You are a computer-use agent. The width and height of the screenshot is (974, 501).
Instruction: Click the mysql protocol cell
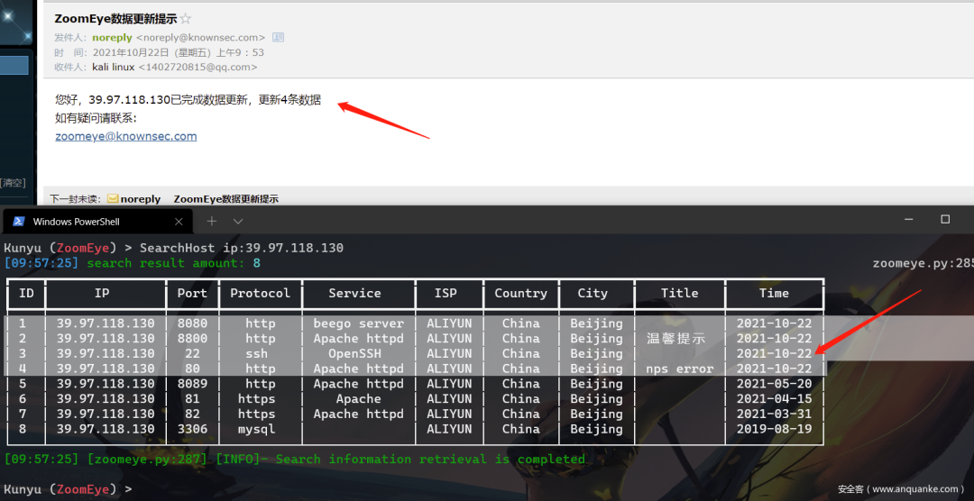click(256, 429)
